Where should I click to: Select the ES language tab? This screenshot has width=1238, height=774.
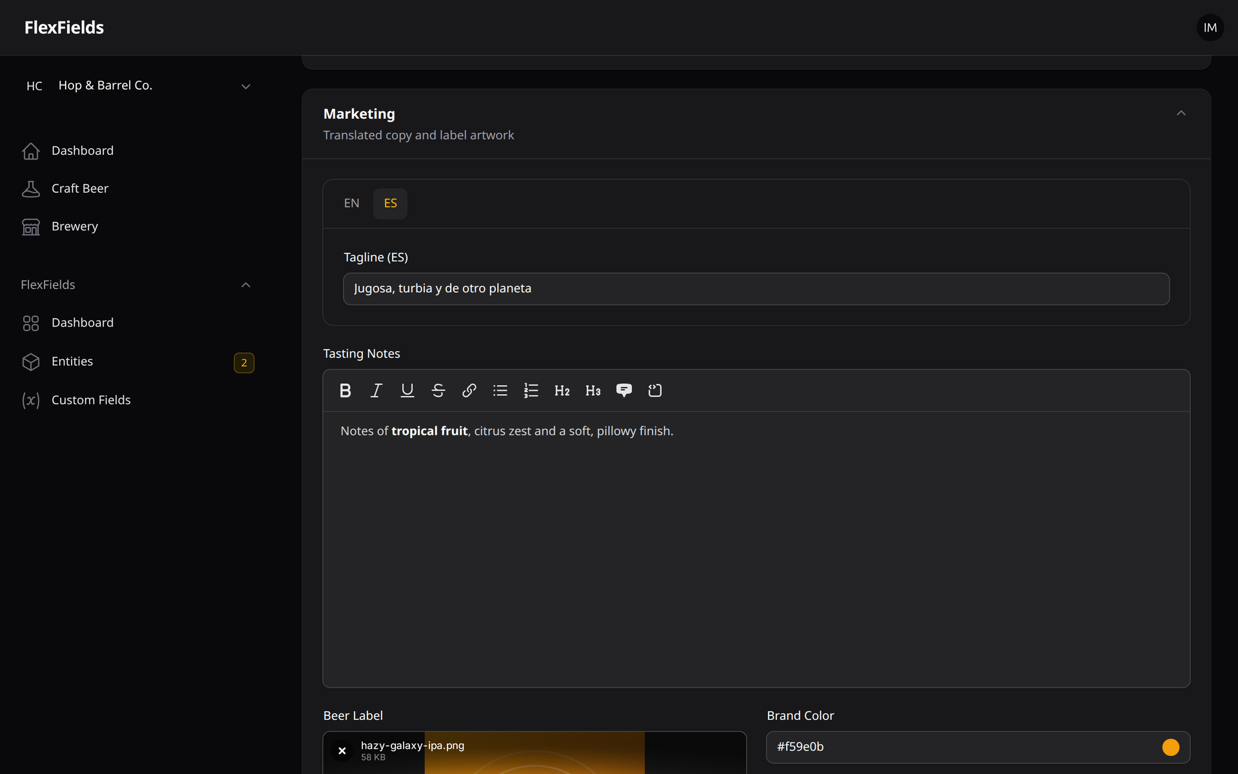[390, 204]
